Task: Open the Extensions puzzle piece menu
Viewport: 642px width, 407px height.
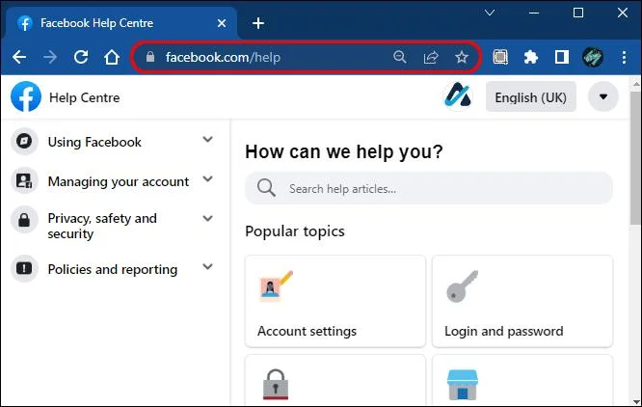Action: click(x=531, y=57)
